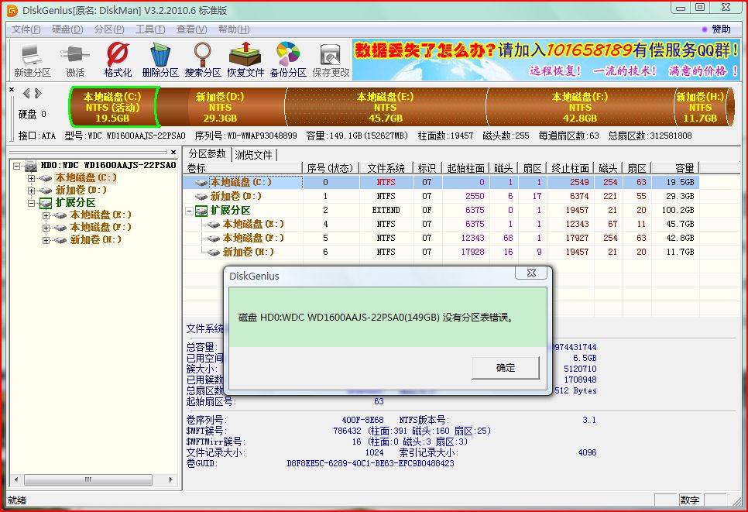Click the 激活 toolbar icon
This screenshot has height=512, width=748.
pos(75,60)
